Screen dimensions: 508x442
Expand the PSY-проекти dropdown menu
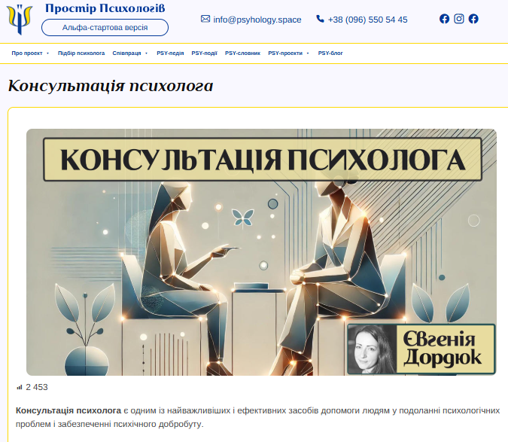point(288,53)
